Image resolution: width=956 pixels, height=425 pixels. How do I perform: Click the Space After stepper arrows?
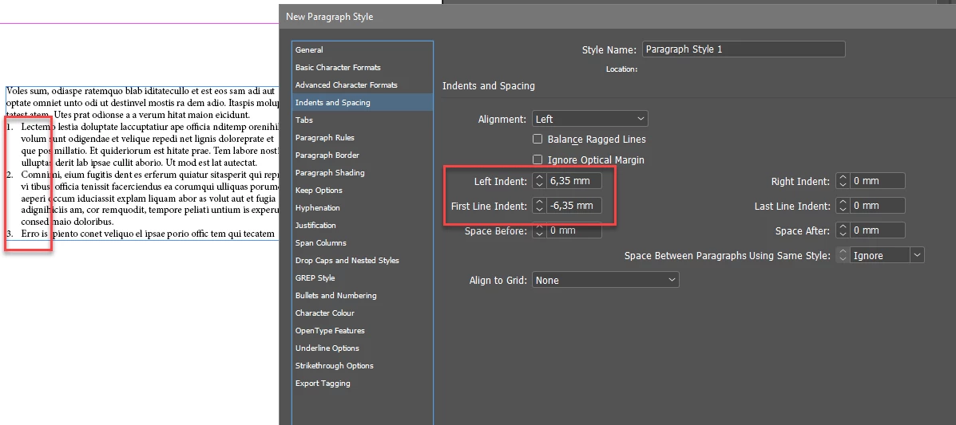point(842,230)
